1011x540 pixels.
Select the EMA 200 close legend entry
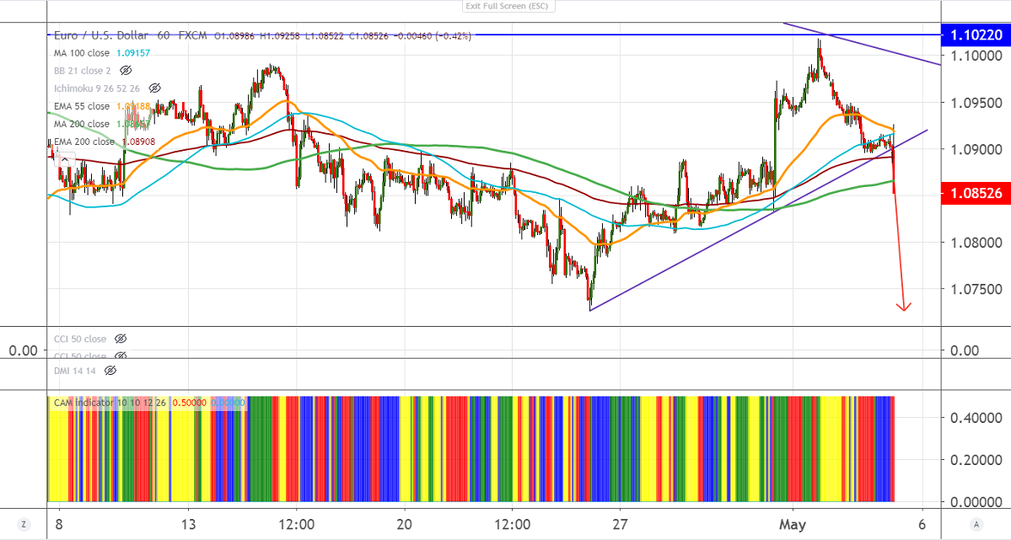click(x=83, y=142)
